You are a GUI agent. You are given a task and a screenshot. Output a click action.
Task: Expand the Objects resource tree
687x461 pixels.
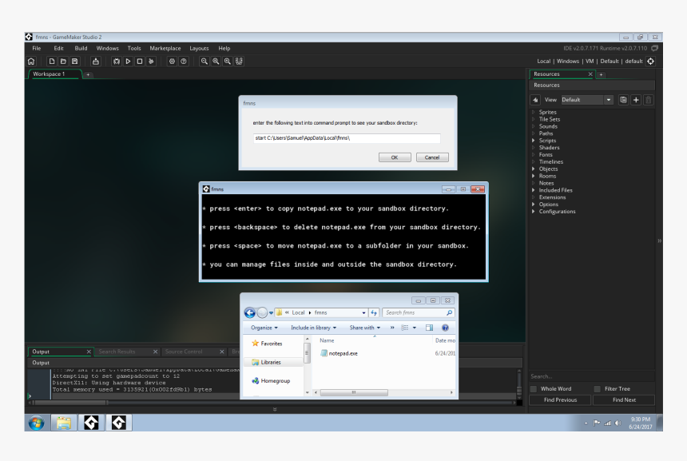pyautogui.click(x=535, y=169)
